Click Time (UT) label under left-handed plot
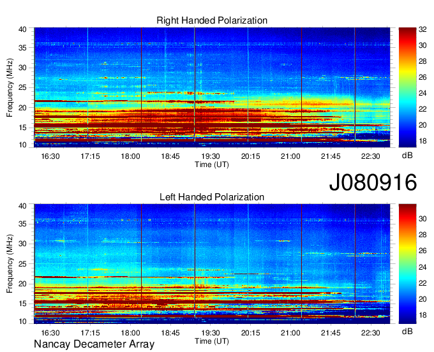Viewport: 434px width, 352px height. coord(212,341)
